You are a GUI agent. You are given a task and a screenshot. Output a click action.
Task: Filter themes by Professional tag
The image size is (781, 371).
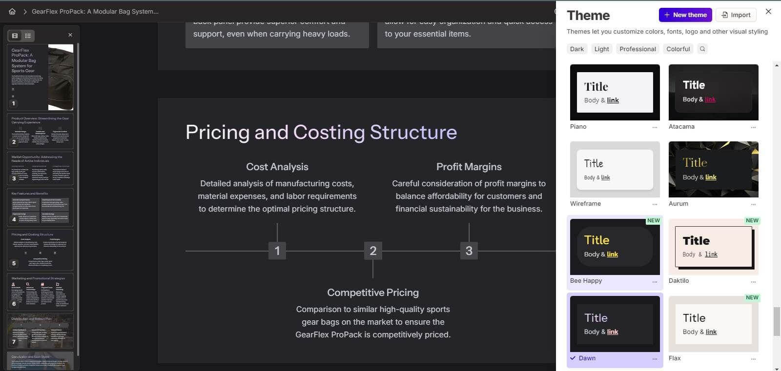(637, 49)
